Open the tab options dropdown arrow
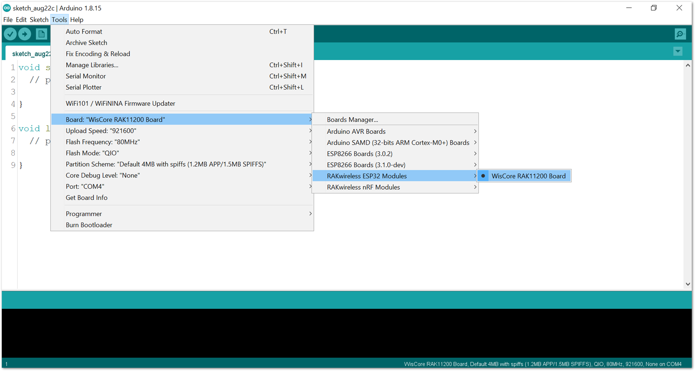The image size is (695, 371). click(x=678, y=51)
